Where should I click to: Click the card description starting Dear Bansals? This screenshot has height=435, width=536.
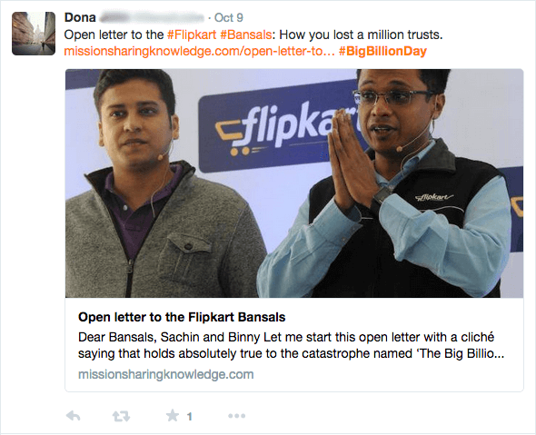pyautogui.click(x=291, y=345)
